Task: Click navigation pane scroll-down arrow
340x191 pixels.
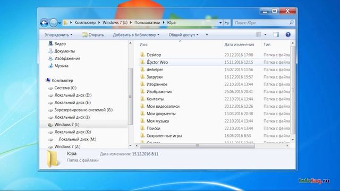Action: point(130,145)
